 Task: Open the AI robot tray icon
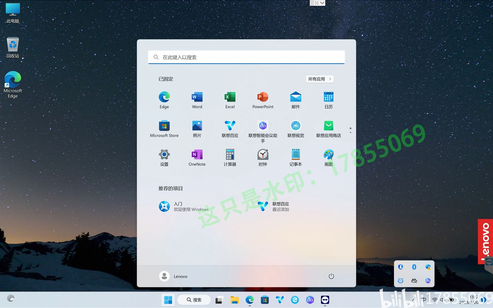click(400, 280)
